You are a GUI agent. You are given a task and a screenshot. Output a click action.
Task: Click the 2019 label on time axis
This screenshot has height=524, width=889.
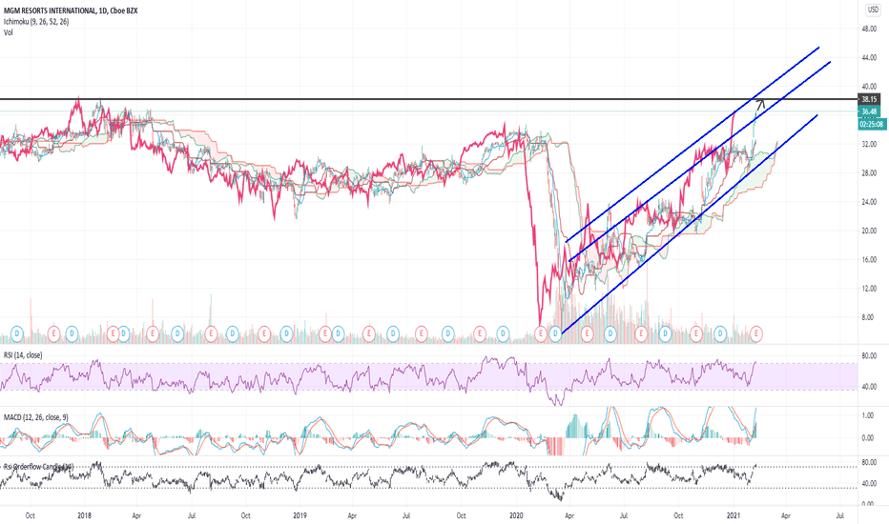pyautogui.click(x=300, y=515)
